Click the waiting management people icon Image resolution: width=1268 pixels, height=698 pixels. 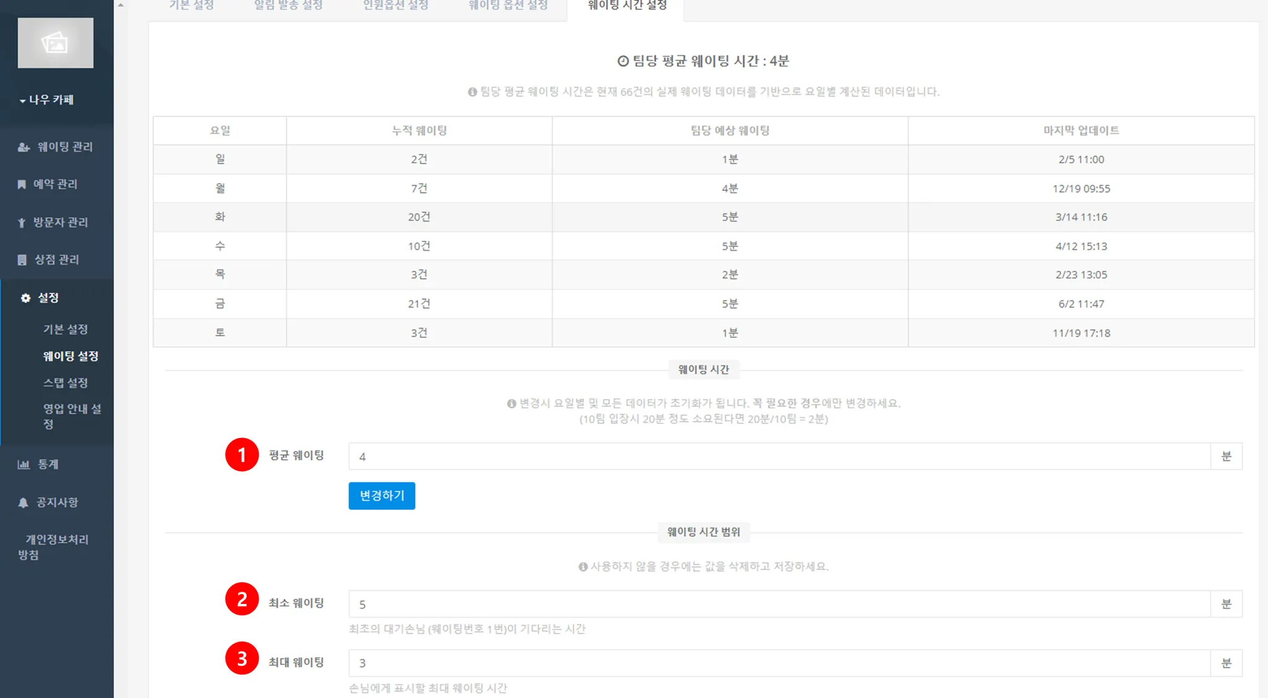[x=24, y=147]
